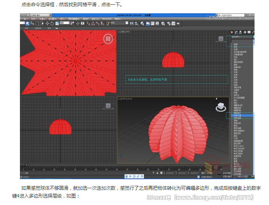
Task: Open the 工作区 workspace dropdown
Action: click(x=40, y=15)
